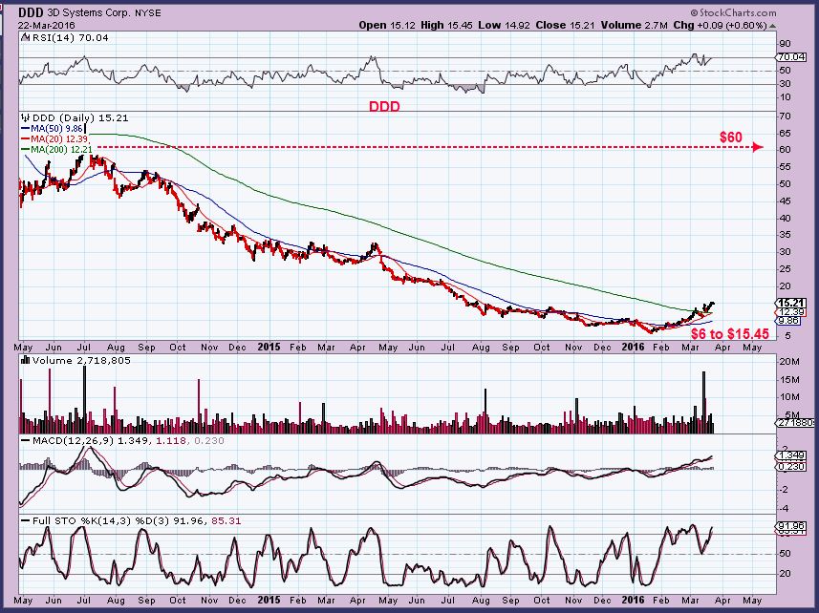Click the Volume 2.7M header value

coord(635,25)
